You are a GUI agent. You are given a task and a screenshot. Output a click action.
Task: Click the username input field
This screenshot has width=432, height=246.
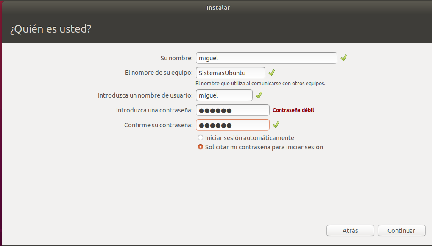pos(224,95)
